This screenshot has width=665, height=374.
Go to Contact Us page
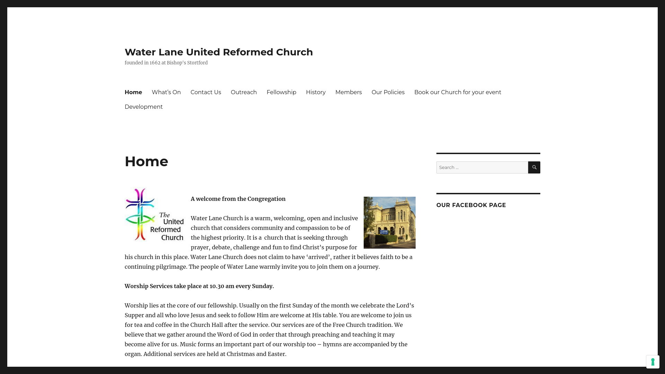tap(206, 92)
